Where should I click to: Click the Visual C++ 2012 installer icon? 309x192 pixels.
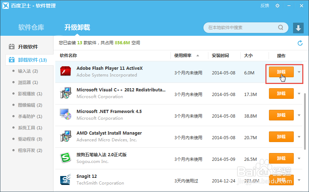(66, 93)
